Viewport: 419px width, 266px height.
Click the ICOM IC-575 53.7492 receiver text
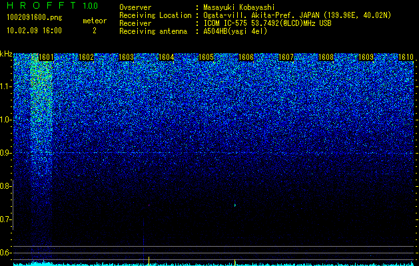[267, 23]
